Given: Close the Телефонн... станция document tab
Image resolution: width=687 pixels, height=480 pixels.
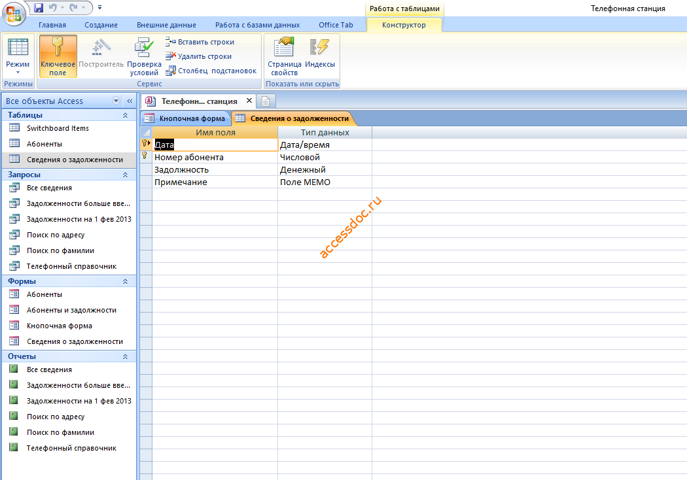Looking at the screenshot, I should click(x=249, y=101).
